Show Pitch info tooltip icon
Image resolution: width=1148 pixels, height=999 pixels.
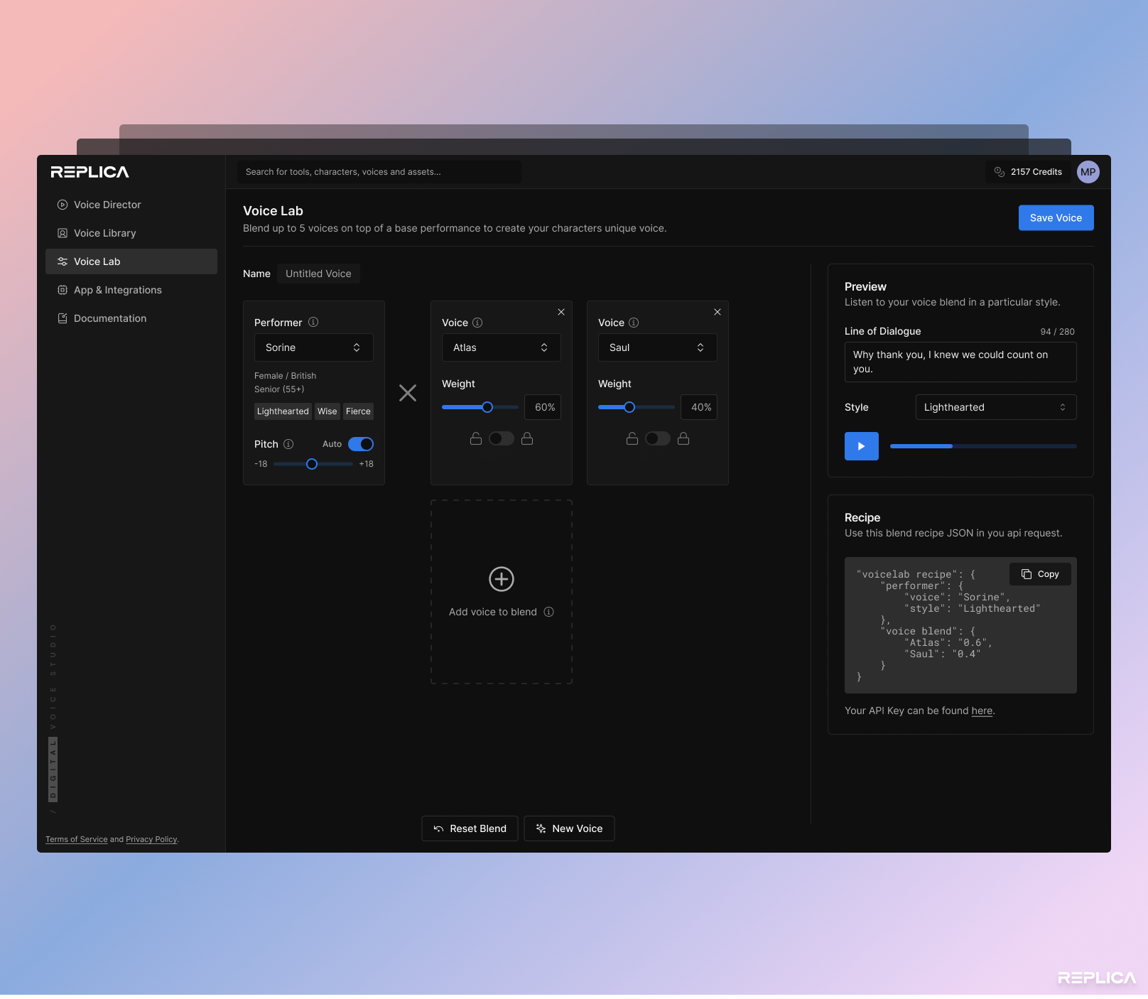pos(288,444)
